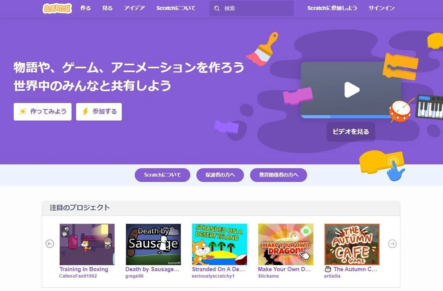Click the 注目のプロジェクト heading

tap(80, 208)
